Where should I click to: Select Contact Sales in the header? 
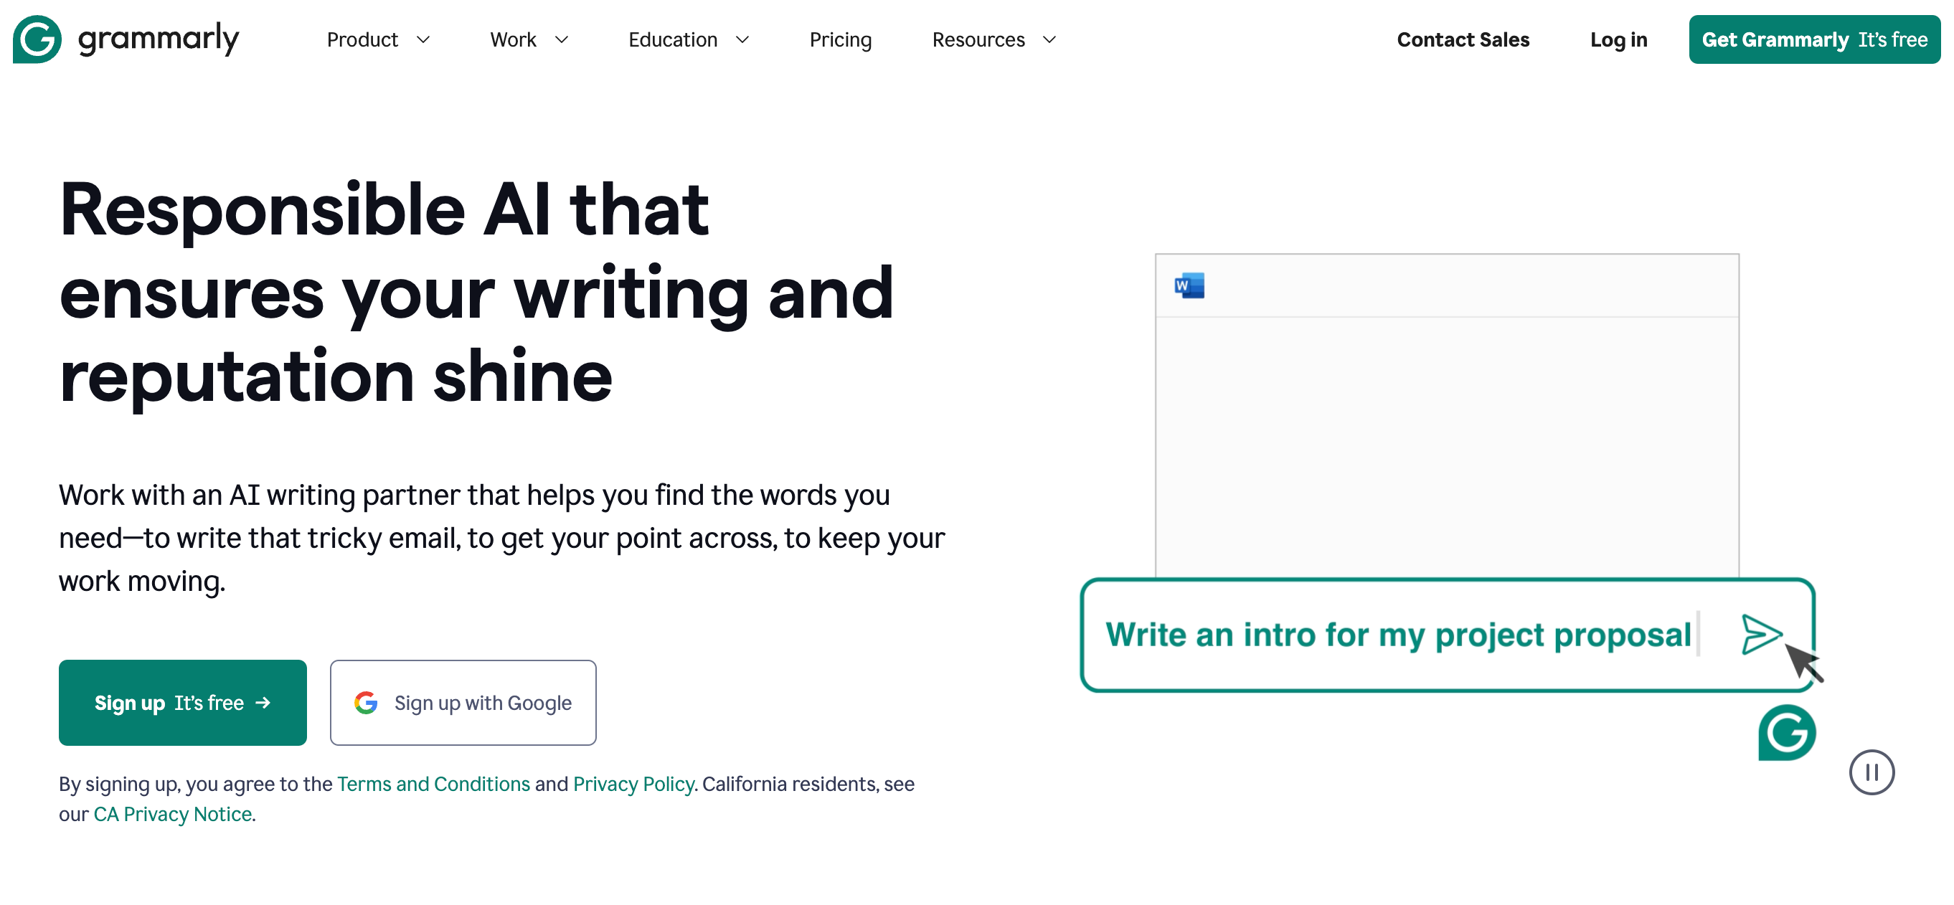click(1463, 39)
